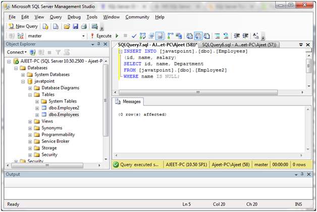317x212 pixels.
Task: Expand the Database Diagrams folder
Action: pos(30,88)
